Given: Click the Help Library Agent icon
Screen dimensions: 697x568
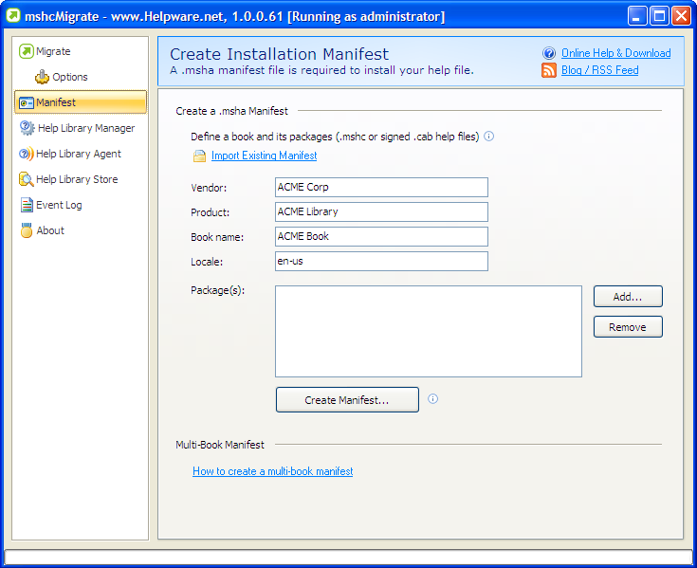Looking at the screenshot, I should coord(27,154).
